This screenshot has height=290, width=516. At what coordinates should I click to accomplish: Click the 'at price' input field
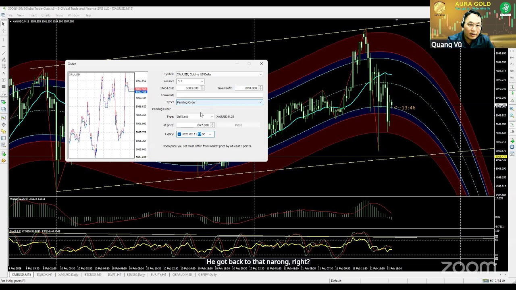[193, 125]
